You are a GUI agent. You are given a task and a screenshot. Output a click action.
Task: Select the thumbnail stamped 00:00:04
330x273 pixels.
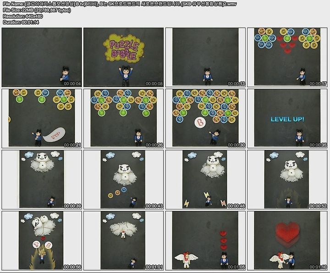(42, 57)
